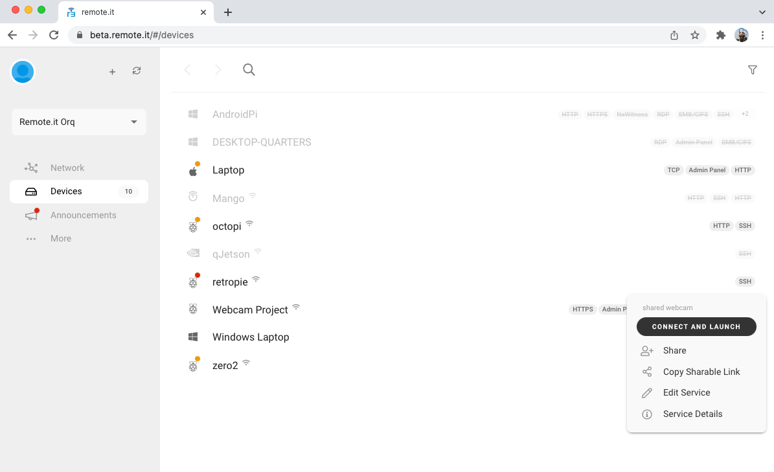Reload the page with the browser refresh button
Screen dimensions: 774x472
click(54, 35)
